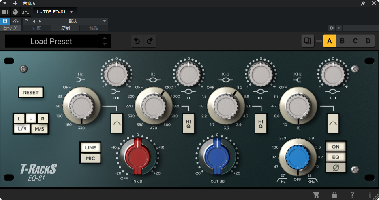This screenshot has height=200, width=379.
Task: Select preset slot D
Action: [x=368, y=41]
